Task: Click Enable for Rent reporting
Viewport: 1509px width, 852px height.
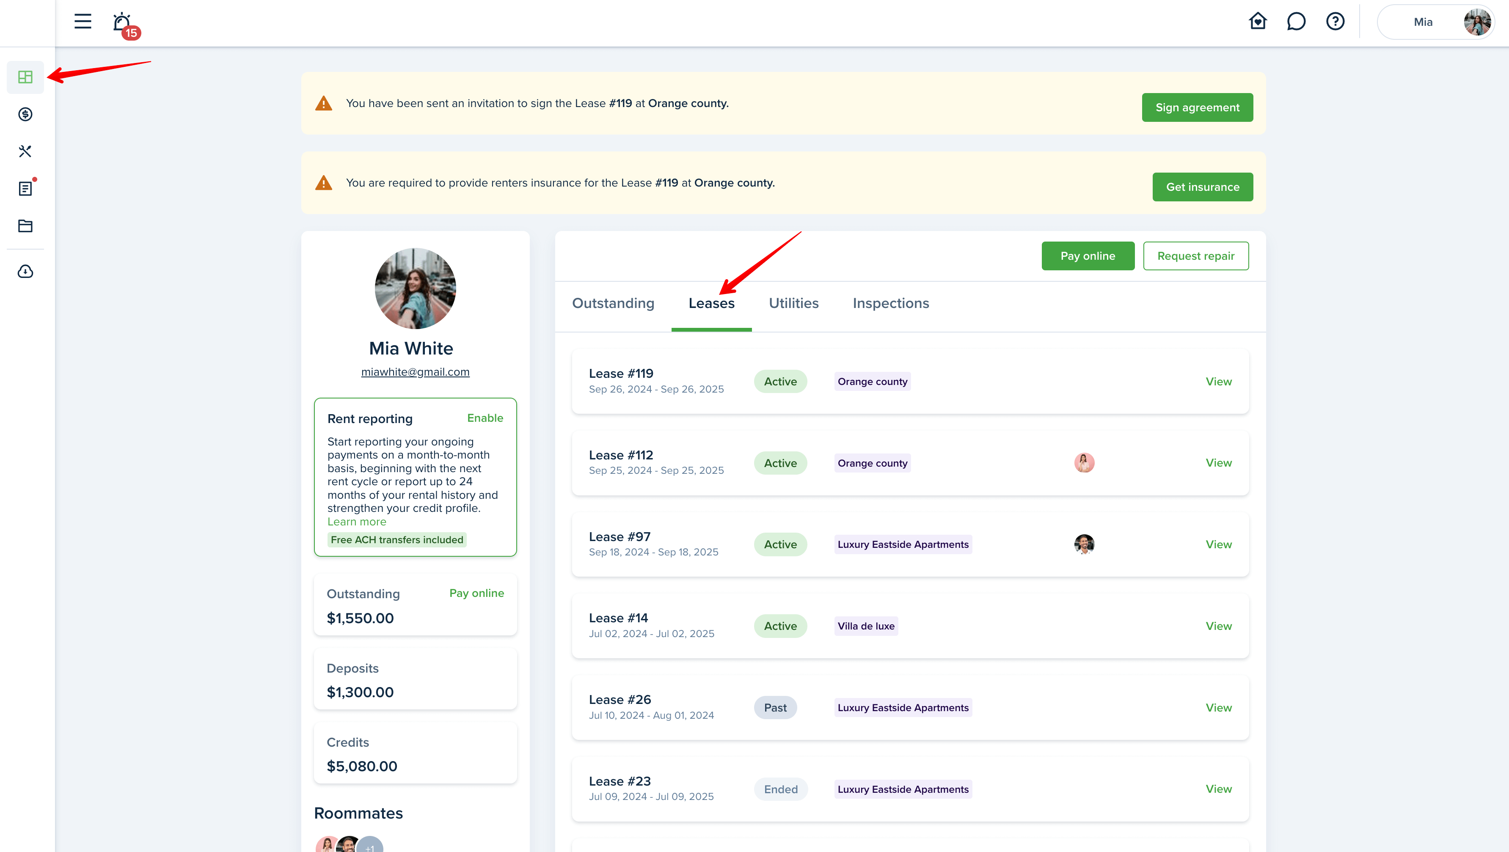Action: pyautogui.click(x=485, y=418)
